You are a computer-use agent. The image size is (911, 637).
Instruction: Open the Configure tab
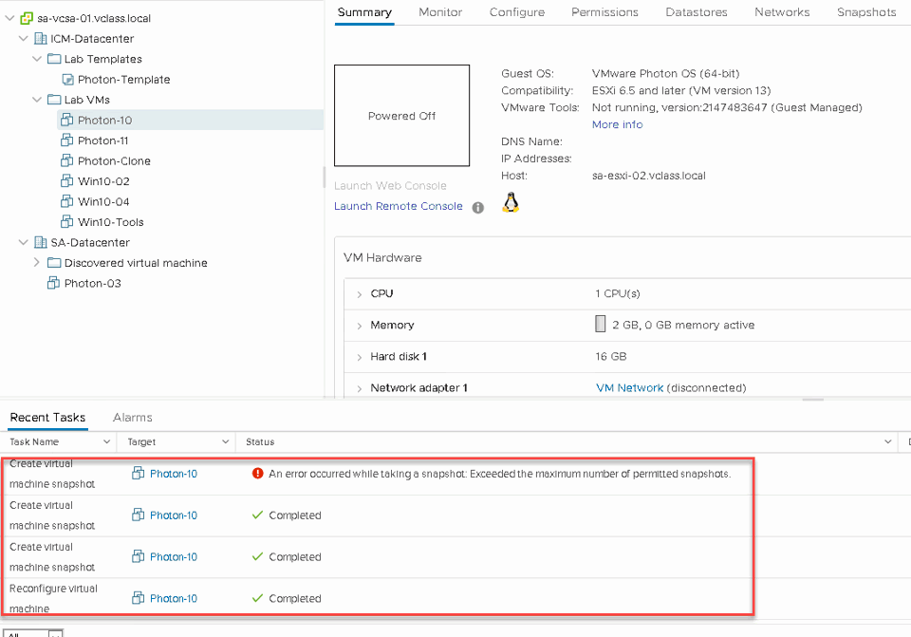point(516,12)
